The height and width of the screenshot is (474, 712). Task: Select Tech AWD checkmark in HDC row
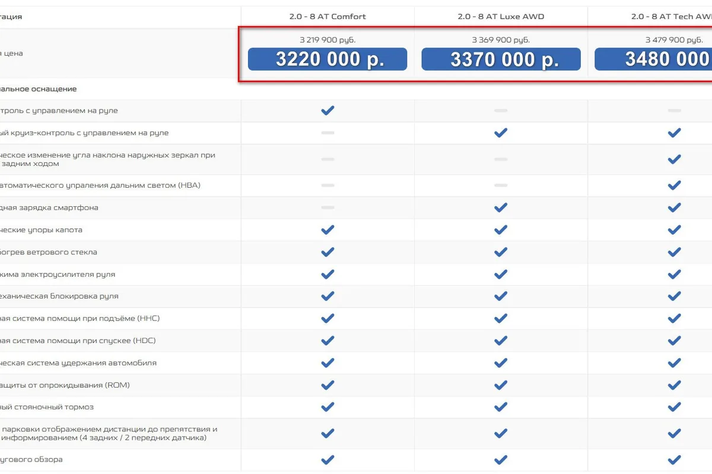pos(674,341)
